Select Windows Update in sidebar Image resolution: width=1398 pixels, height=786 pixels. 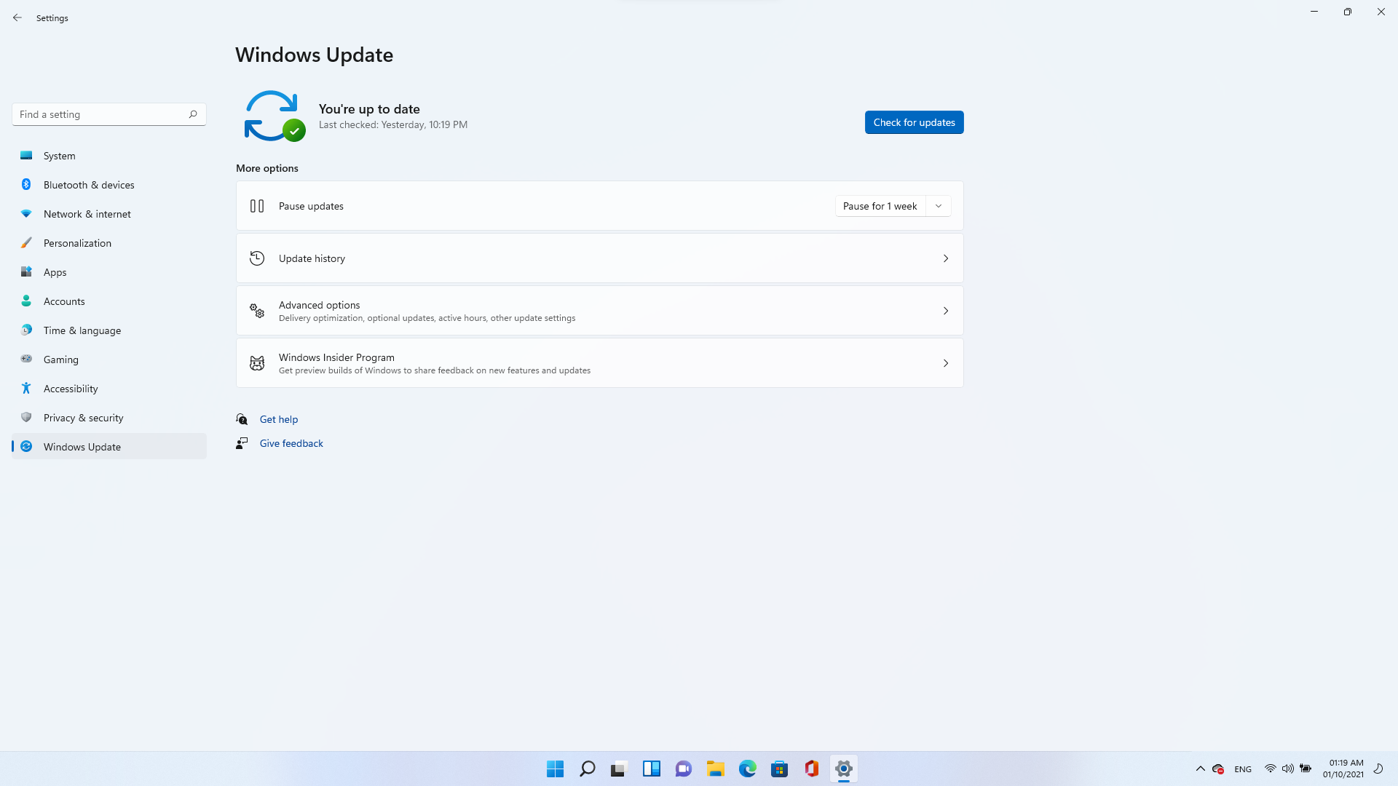109,447
